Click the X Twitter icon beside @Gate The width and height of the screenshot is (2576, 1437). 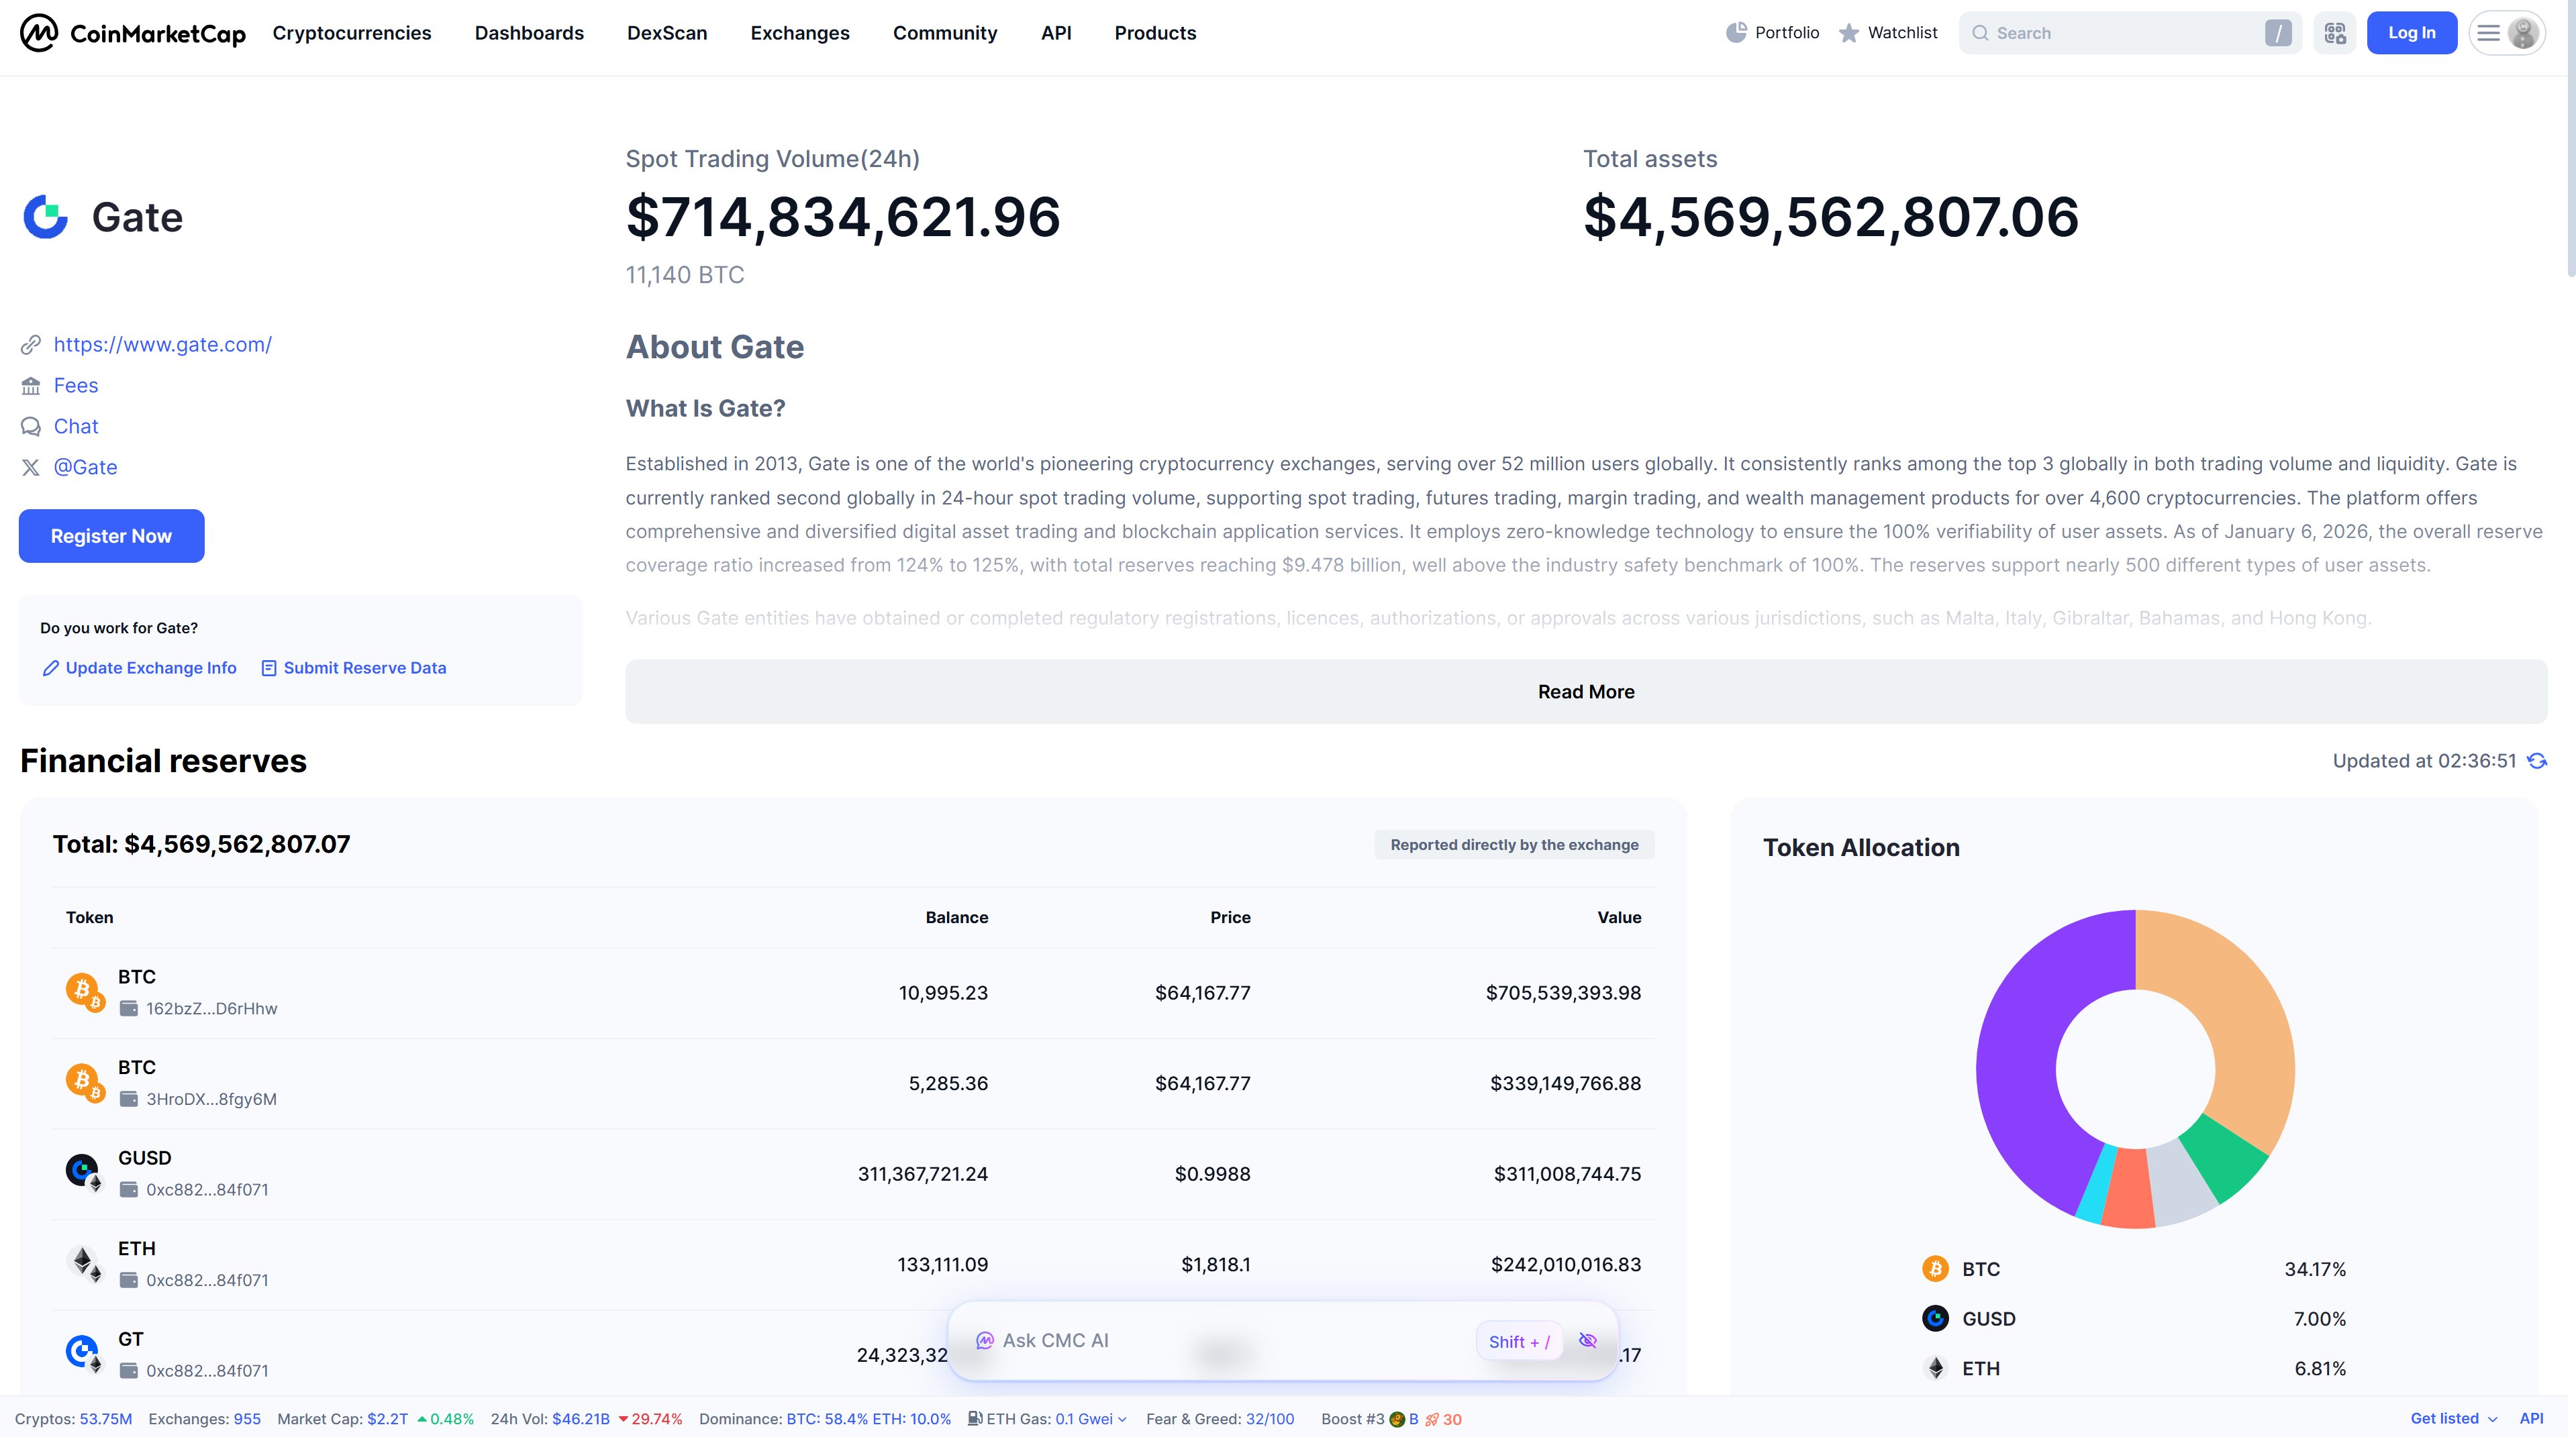click(31, 468)
